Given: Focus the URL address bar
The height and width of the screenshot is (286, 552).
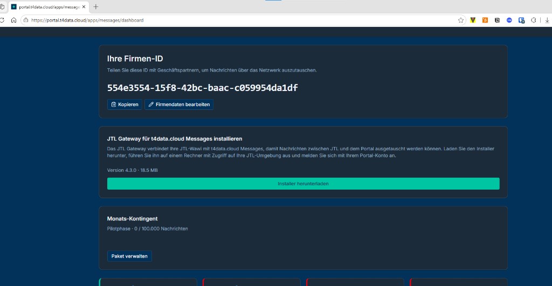Looking at the screenshot, I should pyautogui.click(x=243, y=20).
